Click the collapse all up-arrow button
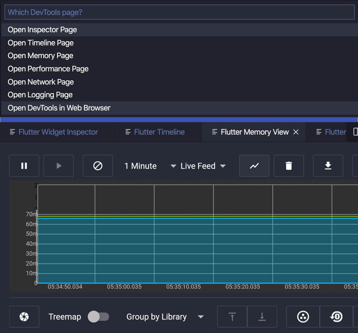 (x=232, y=316)
